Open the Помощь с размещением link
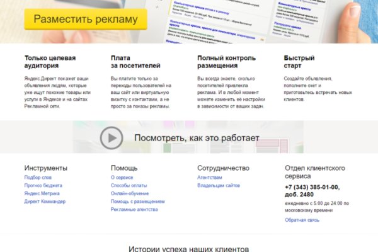Image resolution: width=378 pixels, height=252 pixels. (137, 202)
